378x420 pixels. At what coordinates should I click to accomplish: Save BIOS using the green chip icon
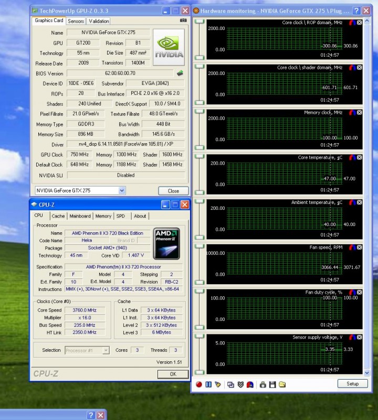(180, 73)
